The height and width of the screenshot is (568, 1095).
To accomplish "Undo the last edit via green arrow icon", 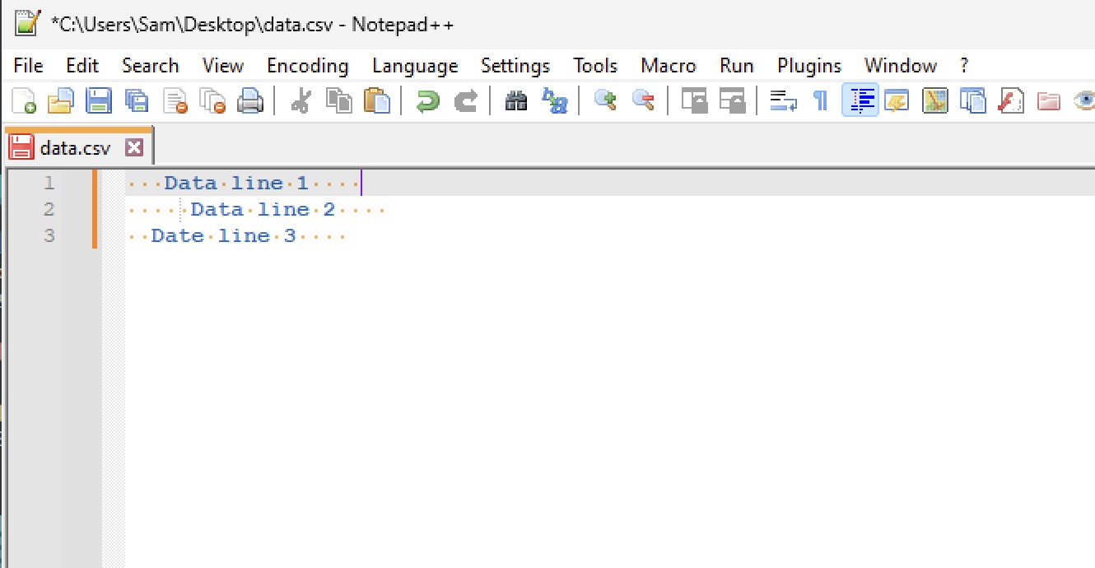I will click(x=428, y=100).
